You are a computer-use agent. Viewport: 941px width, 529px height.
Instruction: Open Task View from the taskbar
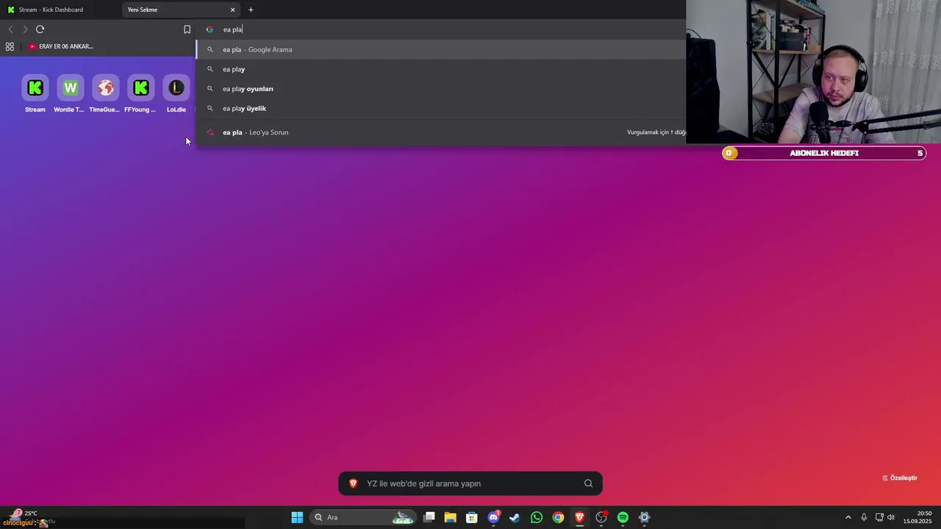[x=429, y=517]
